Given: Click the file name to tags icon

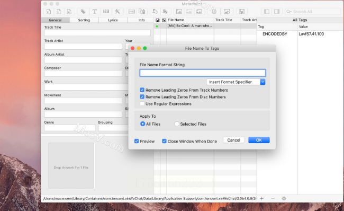Looking at the screenshot, I should pyautogui.click(x=155, y=12).
